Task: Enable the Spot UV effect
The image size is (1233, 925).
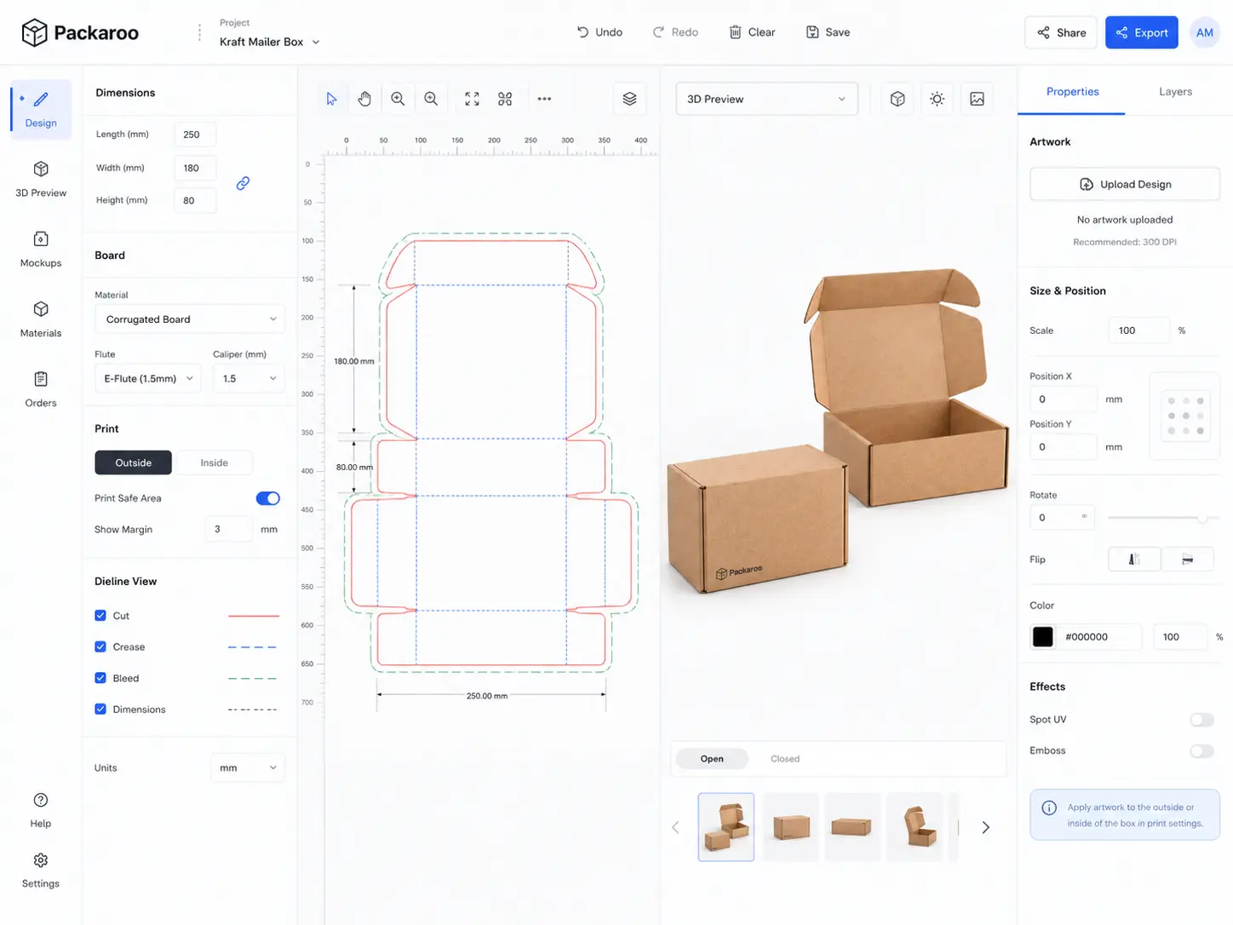Action: click(x=1201, y=720)
